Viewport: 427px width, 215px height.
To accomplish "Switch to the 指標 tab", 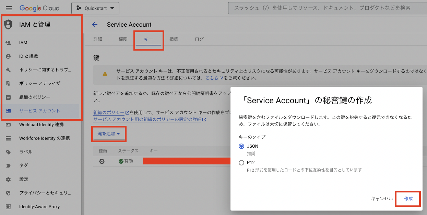I will (x=174, y=39).
